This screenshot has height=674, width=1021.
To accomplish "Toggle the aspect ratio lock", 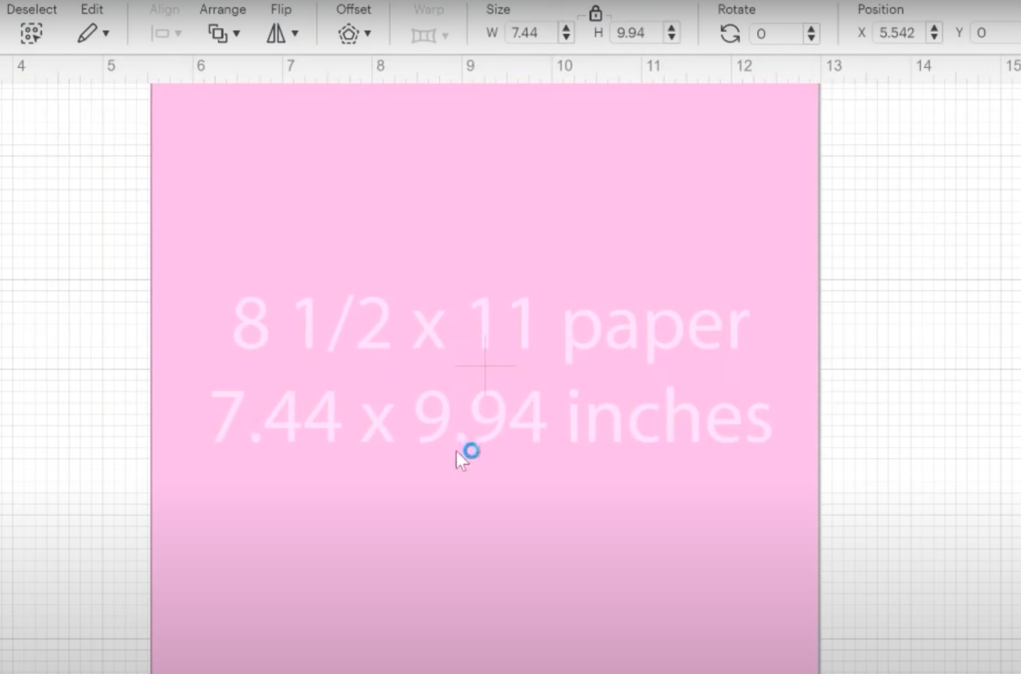I will [x=596, y=13].
